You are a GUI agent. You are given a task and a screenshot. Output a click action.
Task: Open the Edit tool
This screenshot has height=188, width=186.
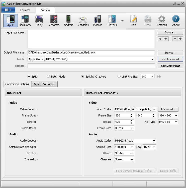(134, 21)
